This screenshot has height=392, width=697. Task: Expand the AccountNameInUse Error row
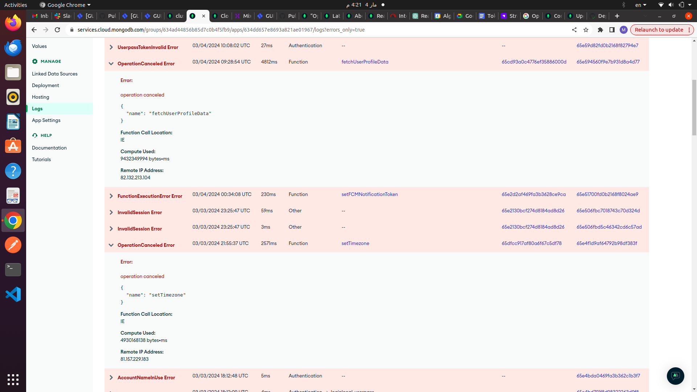pos(111,377)
